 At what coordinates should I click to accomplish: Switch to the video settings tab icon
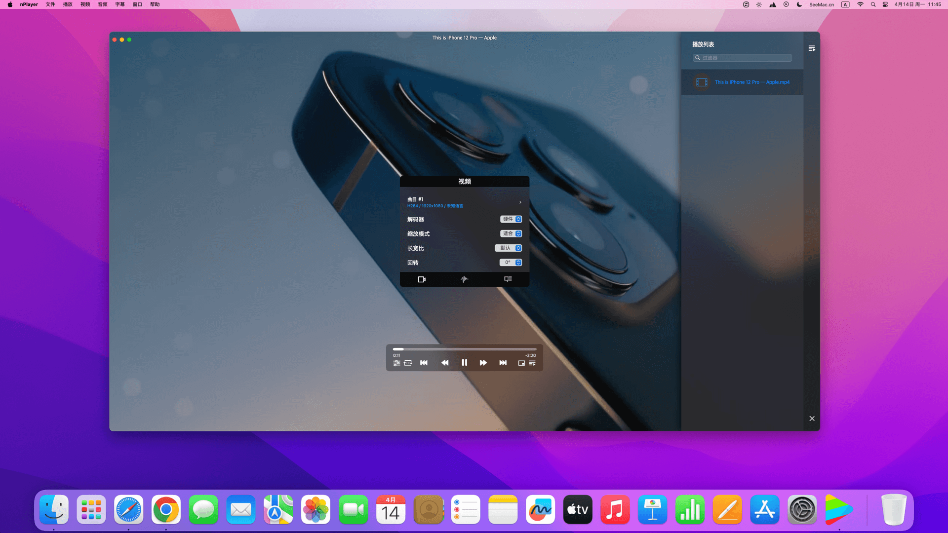(x=422, y=279)
